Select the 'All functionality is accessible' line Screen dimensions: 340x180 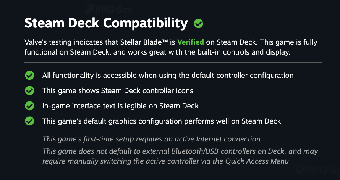click(168, 76)
